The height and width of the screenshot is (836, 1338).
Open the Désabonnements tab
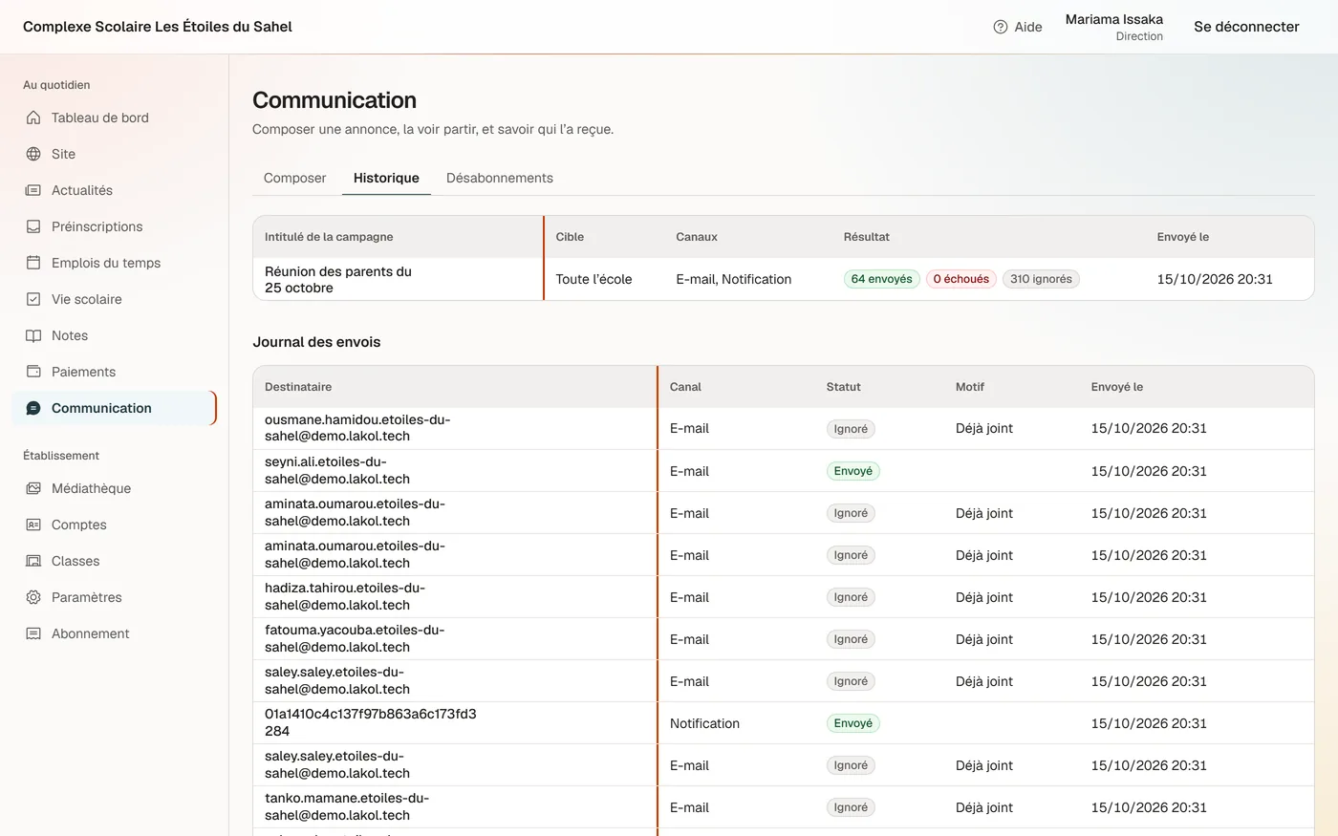pos(500,178)
